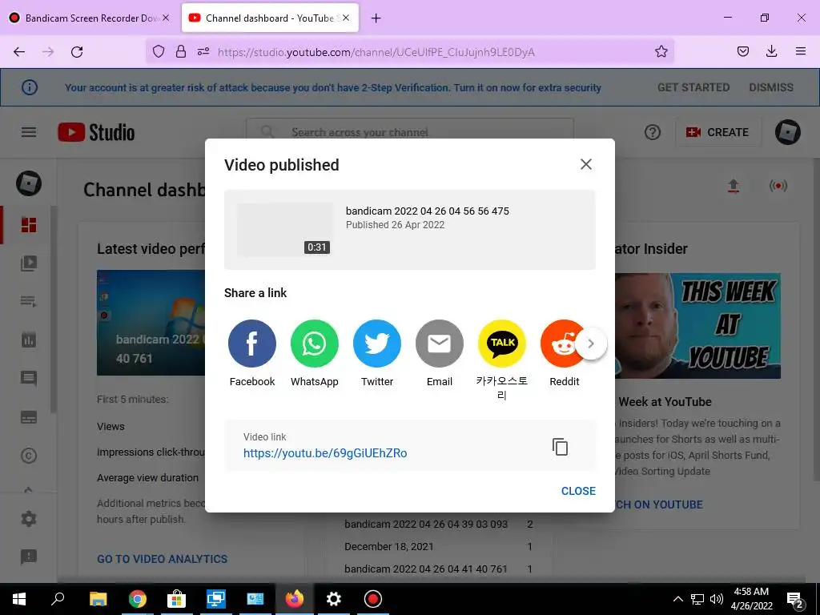This screenshot has height=615, width=820.
Task: Show more share options with the right arrow
Action: 591,344
